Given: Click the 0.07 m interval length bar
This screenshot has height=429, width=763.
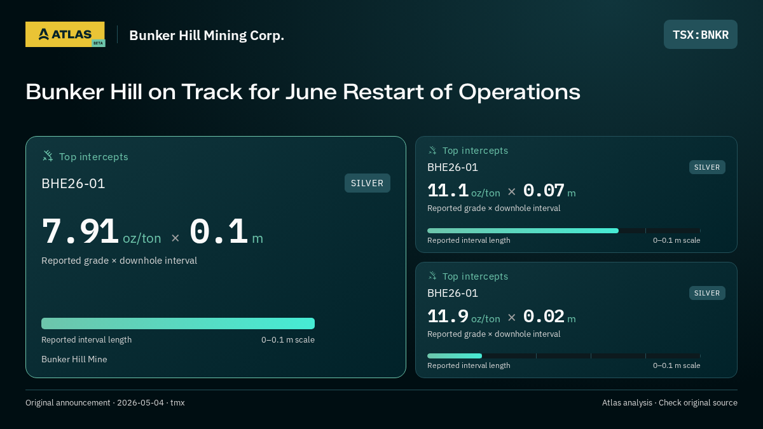Looking at the screenshot, I should [x=563, y=231].
